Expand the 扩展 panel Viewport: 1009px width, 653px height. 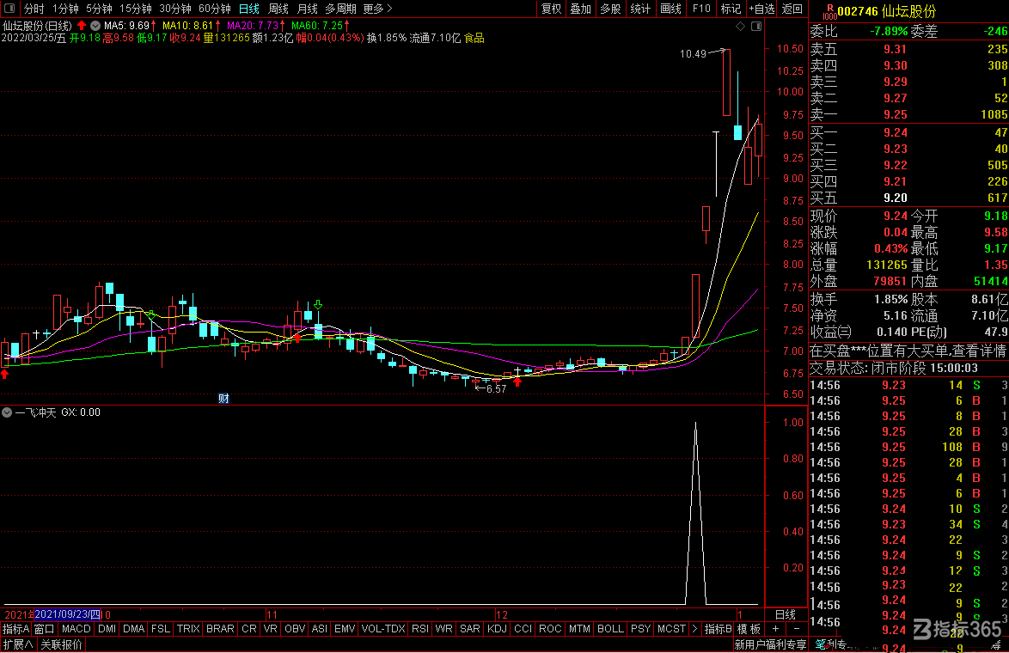point(18,644)
